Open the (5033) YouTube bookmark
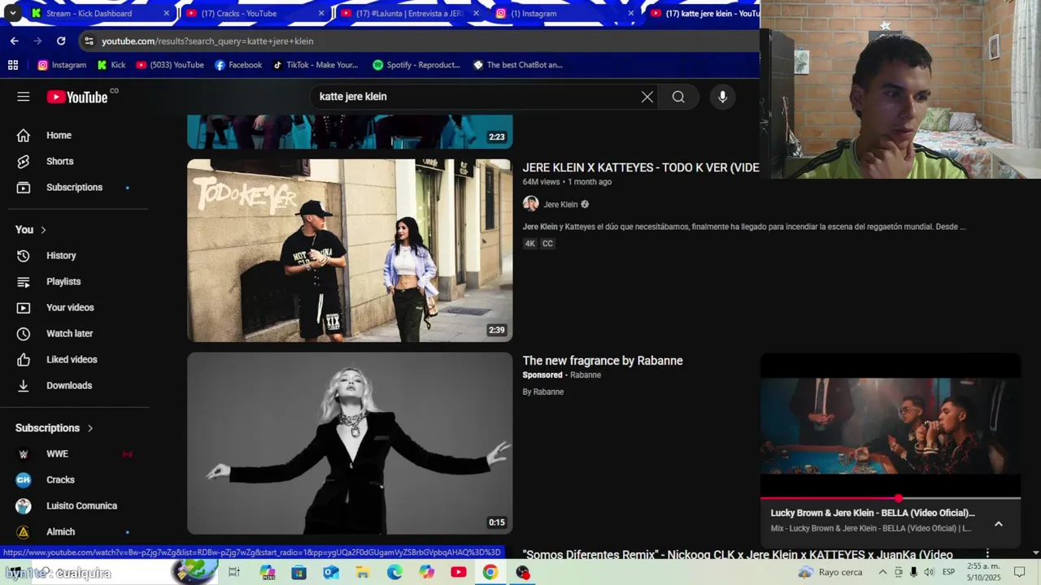Screen dimensions: 1041x585 coord(170,65)
